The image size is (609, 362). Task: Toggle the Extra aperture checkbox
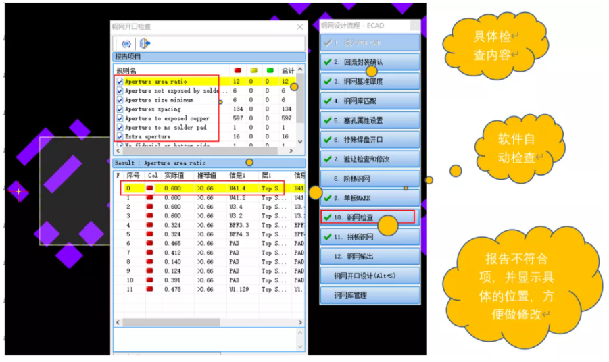coord(120,136)
